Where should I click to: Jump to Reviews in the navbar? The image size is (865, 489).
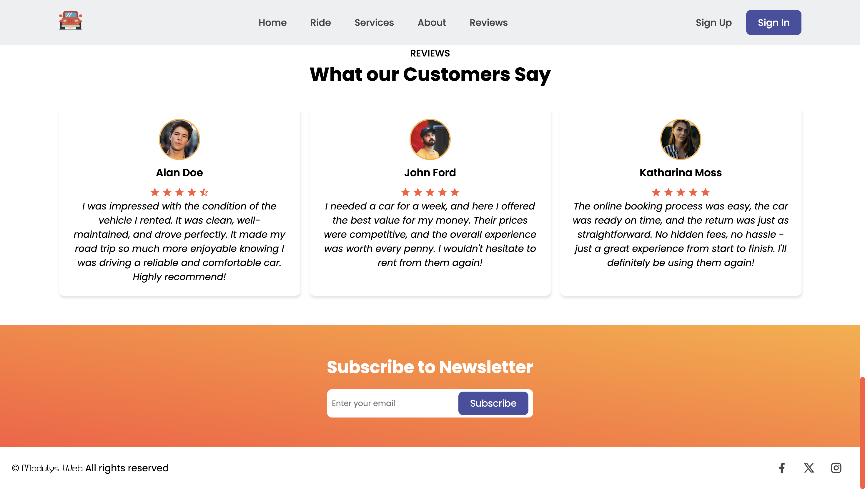(x=488, y=22)
